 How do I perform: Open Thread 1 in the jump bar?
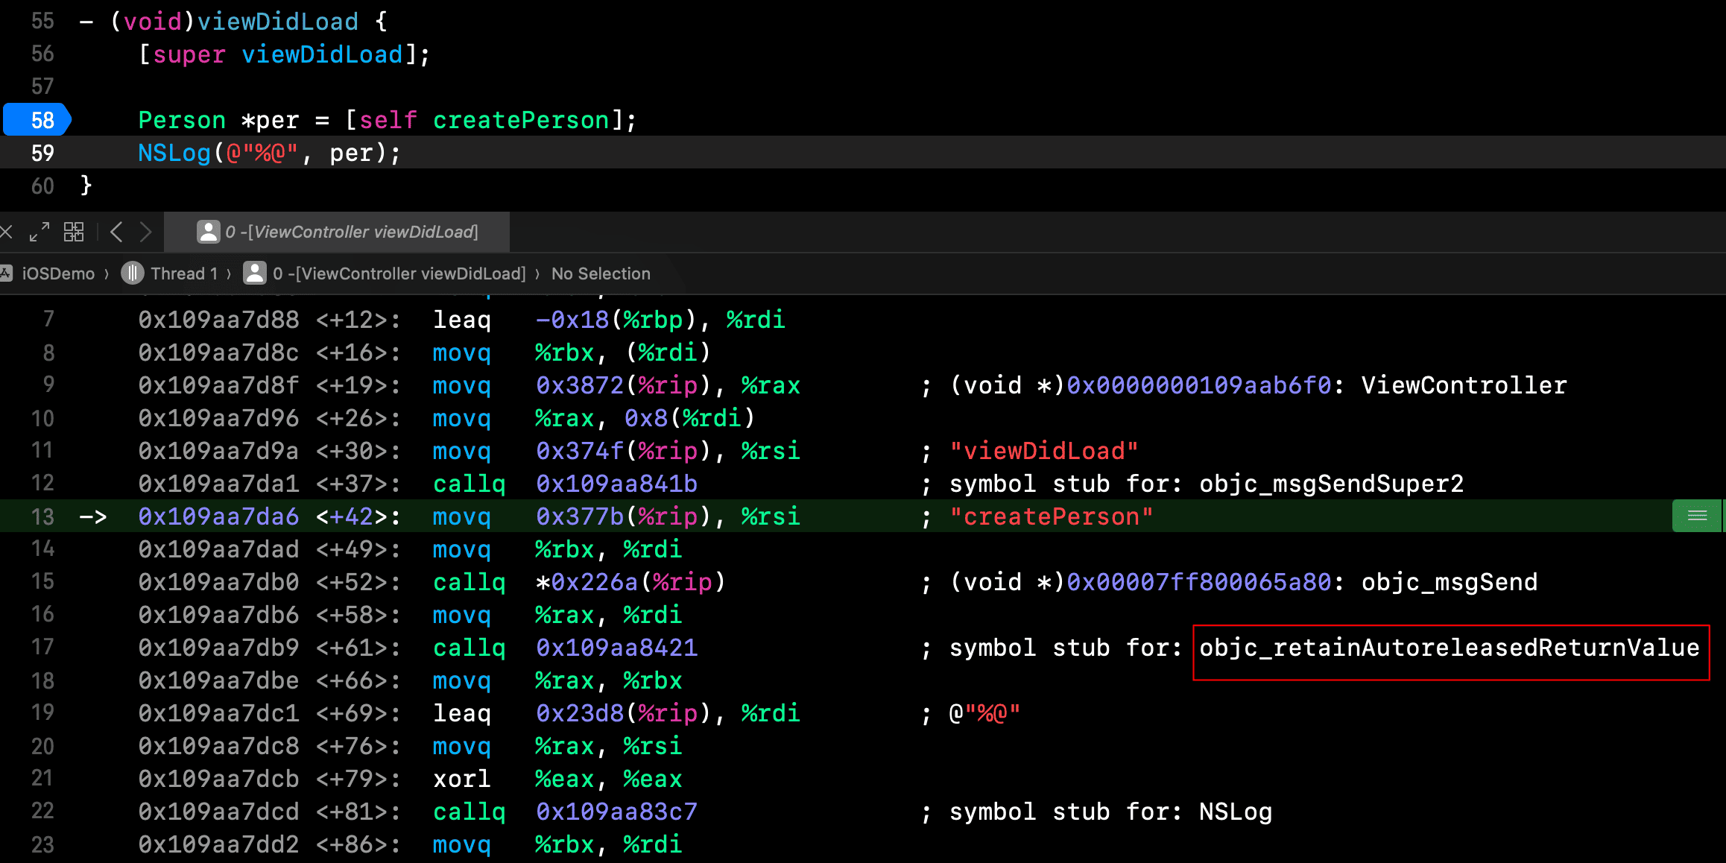pos(183,274)
